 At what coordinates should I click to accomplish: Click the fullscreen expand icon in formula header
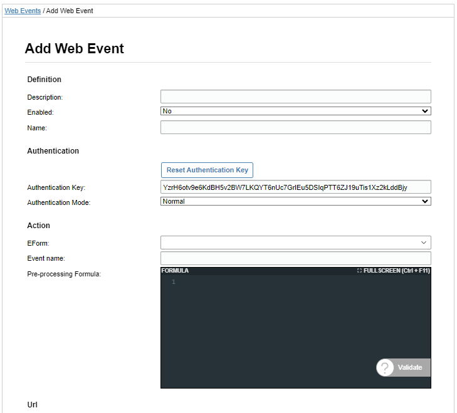pos(359,271)
